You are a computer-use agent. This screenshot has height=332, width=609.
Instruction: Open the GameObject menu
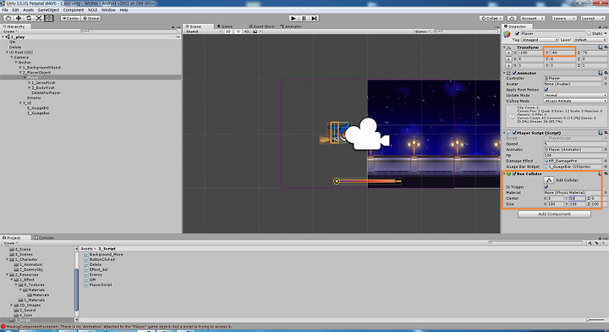click(48, 9)
